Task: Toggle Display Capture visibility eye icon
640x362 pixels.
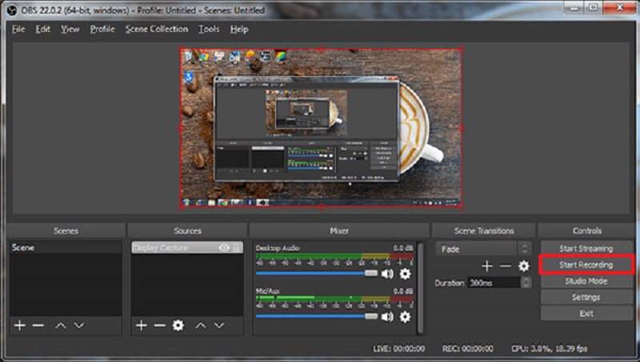Action: [x=224, y=247]
